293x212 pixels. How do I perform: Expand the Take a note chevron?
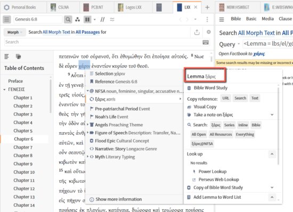pos(272,115)
